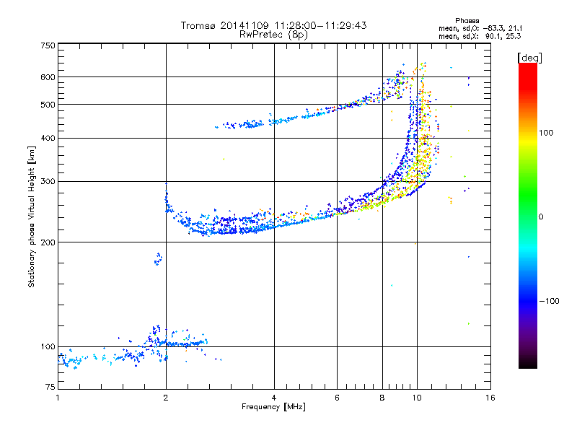The width and height of the screenshot is (577, 433).
Task: Click the '200' y-axis tick label
Action: point(48,242)
